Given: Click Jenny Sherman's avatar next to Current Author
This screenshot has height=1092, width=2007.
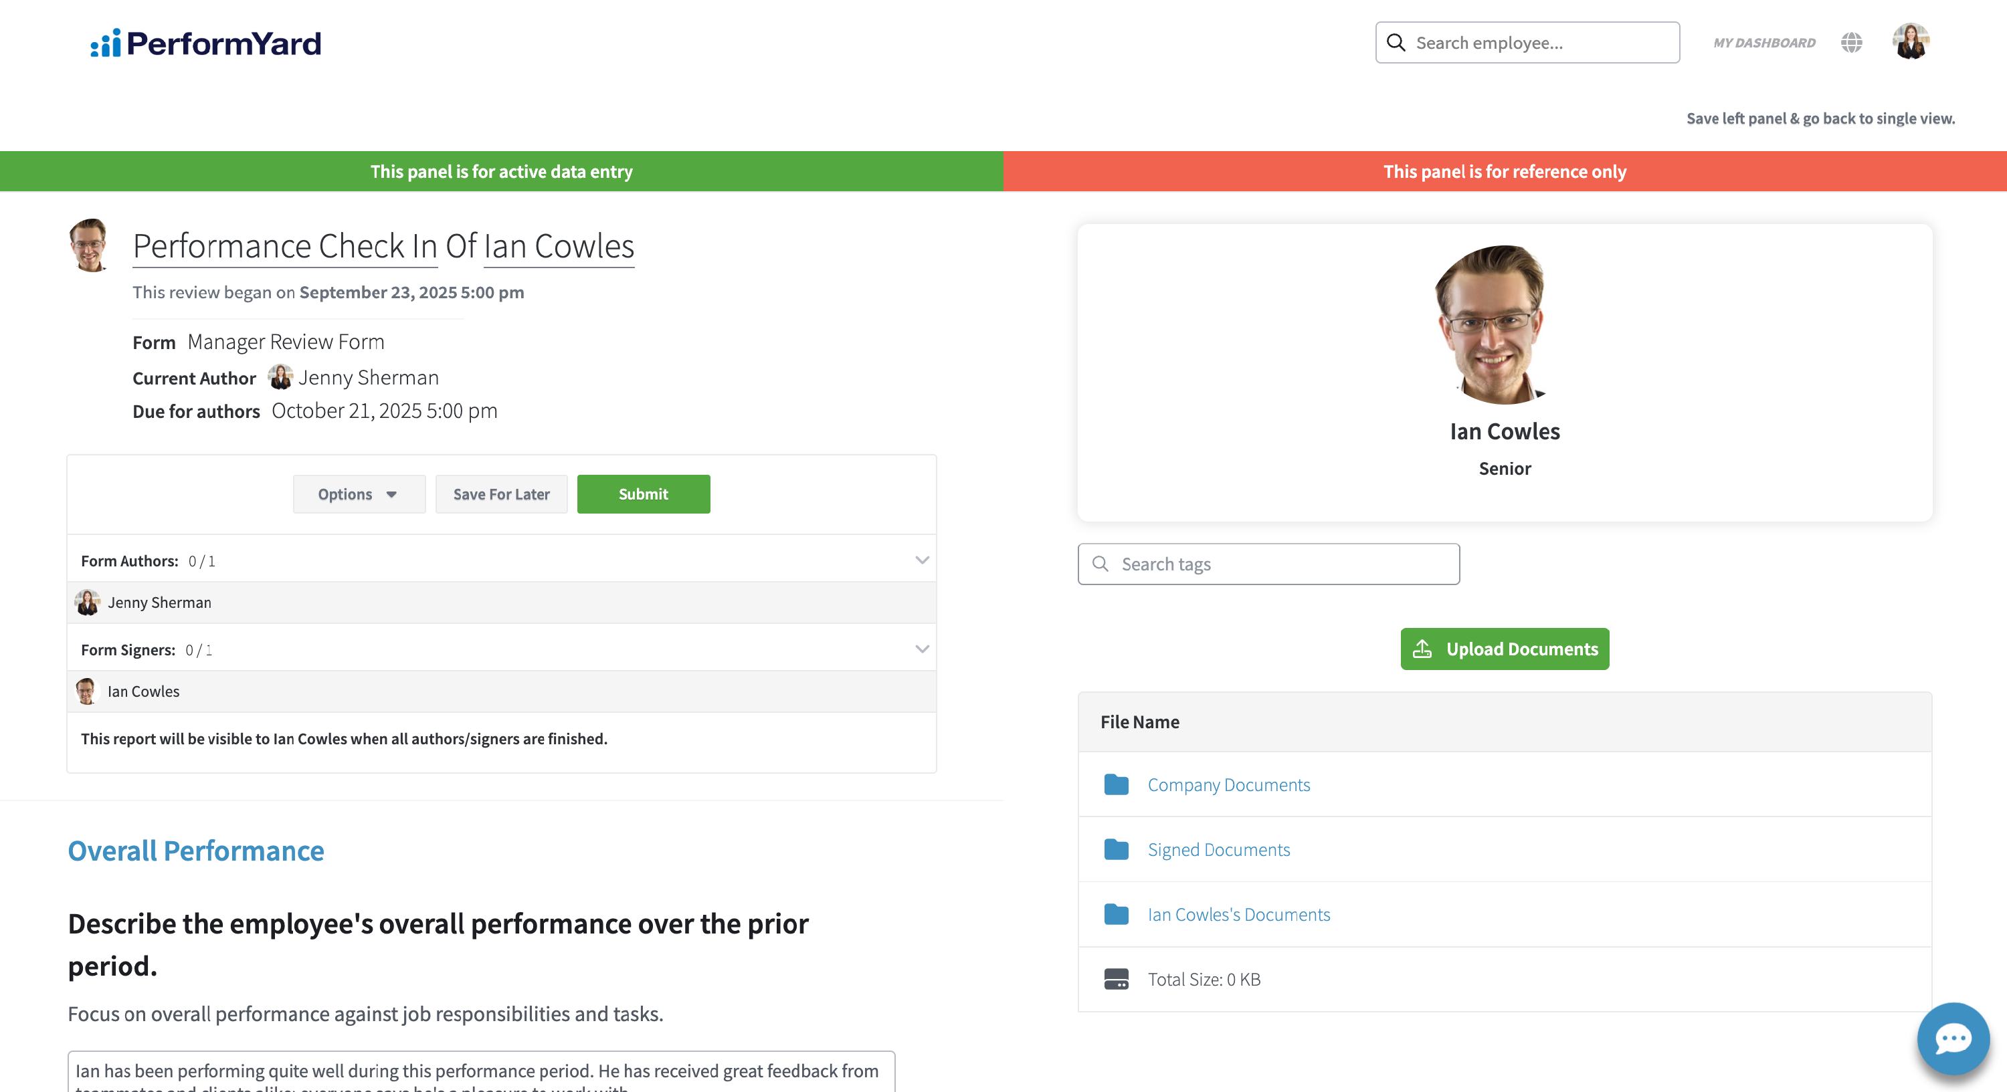Looking at the screenshot, I should tap(280, 377).
